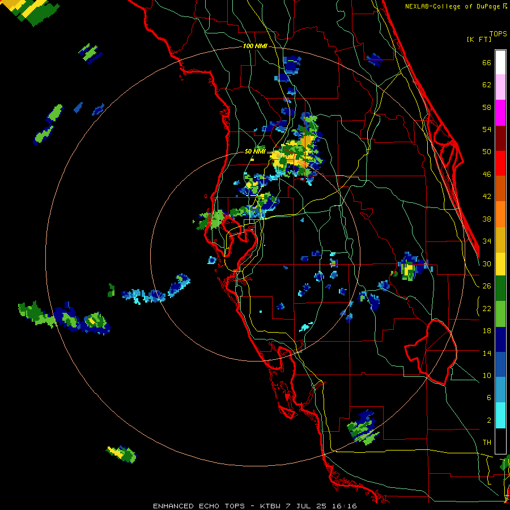Select the light blue legend swatch beside 6
Screen dimensions: 510x510
click(500, 390)
